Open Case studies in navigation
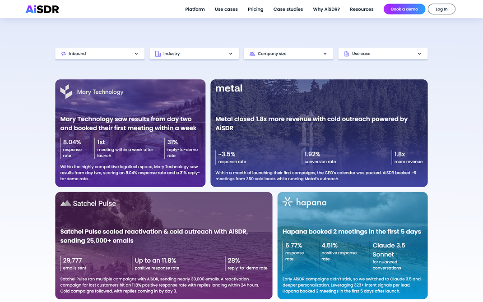483x302 pixels. 288,9
